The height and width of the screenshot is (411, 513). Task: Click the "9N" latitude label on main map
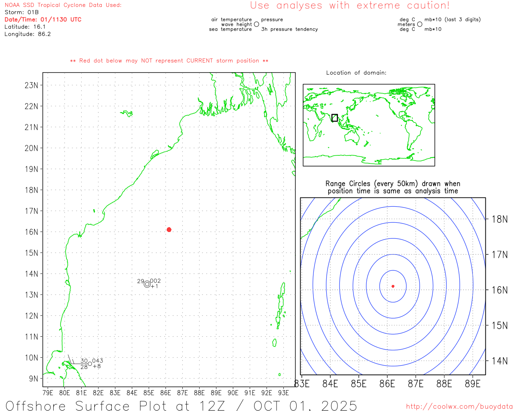[x=34, y=378]
